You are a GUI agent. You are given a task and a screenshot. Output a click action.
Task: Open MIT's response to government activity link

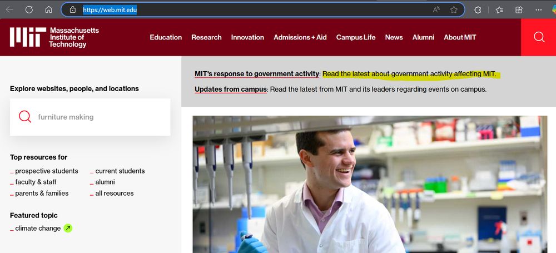pos(257,74)
